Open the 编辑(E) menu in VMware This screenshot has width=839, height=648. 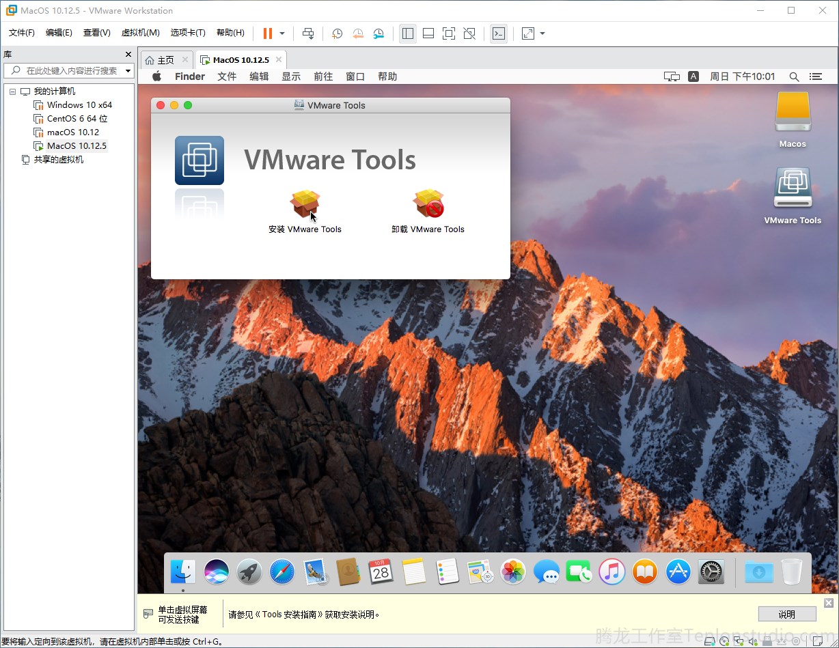[59, 33]
